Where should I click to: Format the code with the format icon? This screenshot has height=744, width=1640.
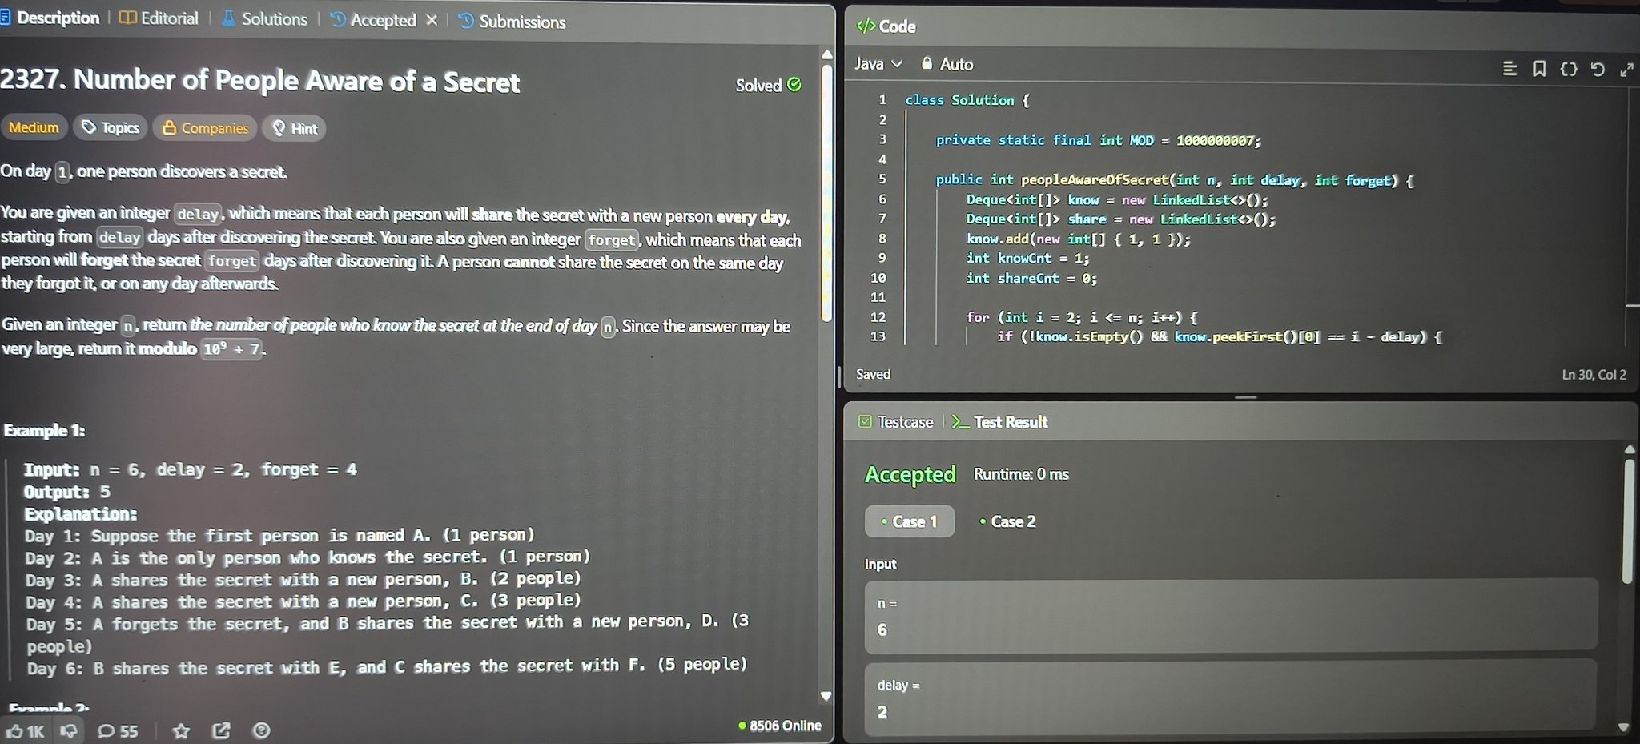pos(1510,69)
